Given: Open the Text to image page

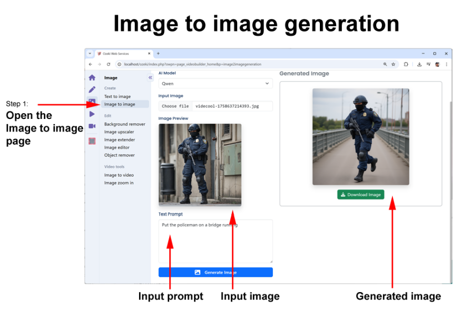Looking at the screenshot, I should pos(117,96).
